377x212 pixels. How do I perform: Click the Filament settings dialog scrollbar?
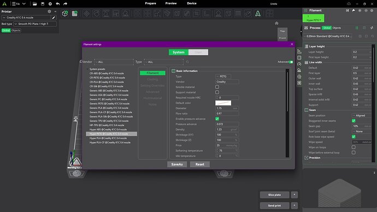287,91
